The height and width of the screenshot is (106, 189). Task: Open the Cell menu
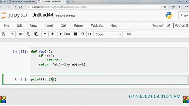pos(63,26)
